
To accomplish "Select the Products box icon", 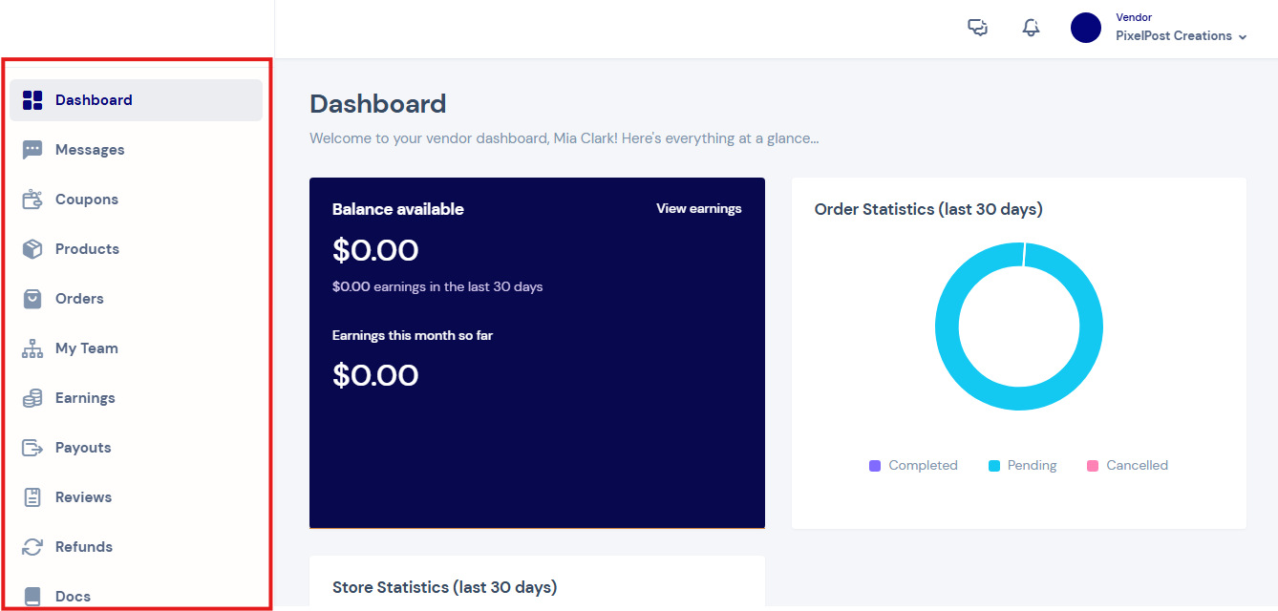I will point(32,249).
